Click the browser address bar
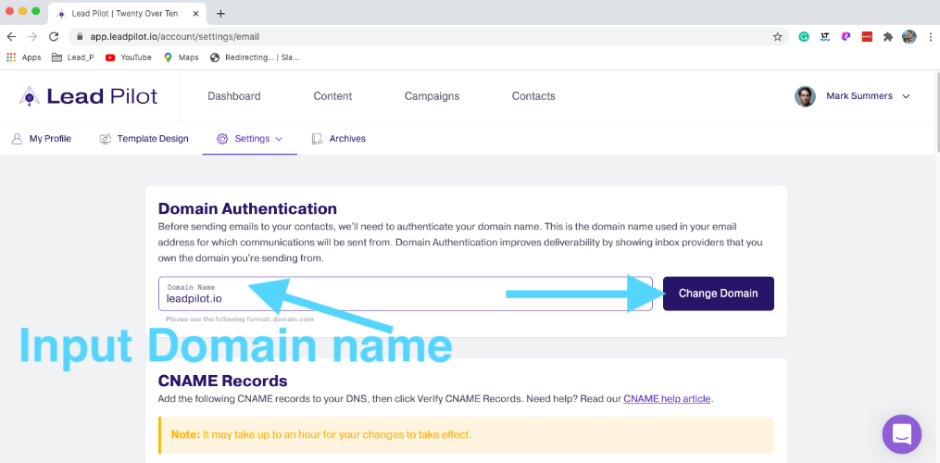The width and height of the screenshot is (940, 463). (x=429, y=37)
